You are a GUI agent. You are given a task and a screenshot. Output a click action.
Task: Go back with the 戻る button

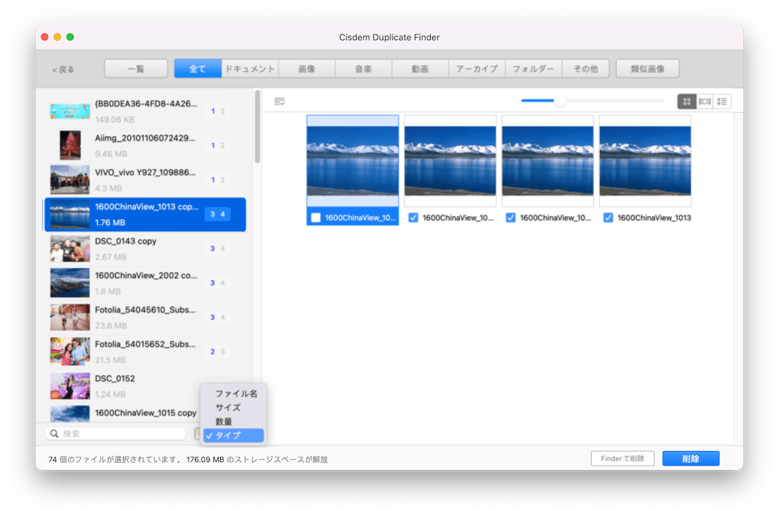63,69
